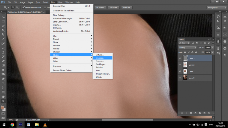Select the Path Selection tool
Viewport: 228px width, 128px height.
click(3, 88)
